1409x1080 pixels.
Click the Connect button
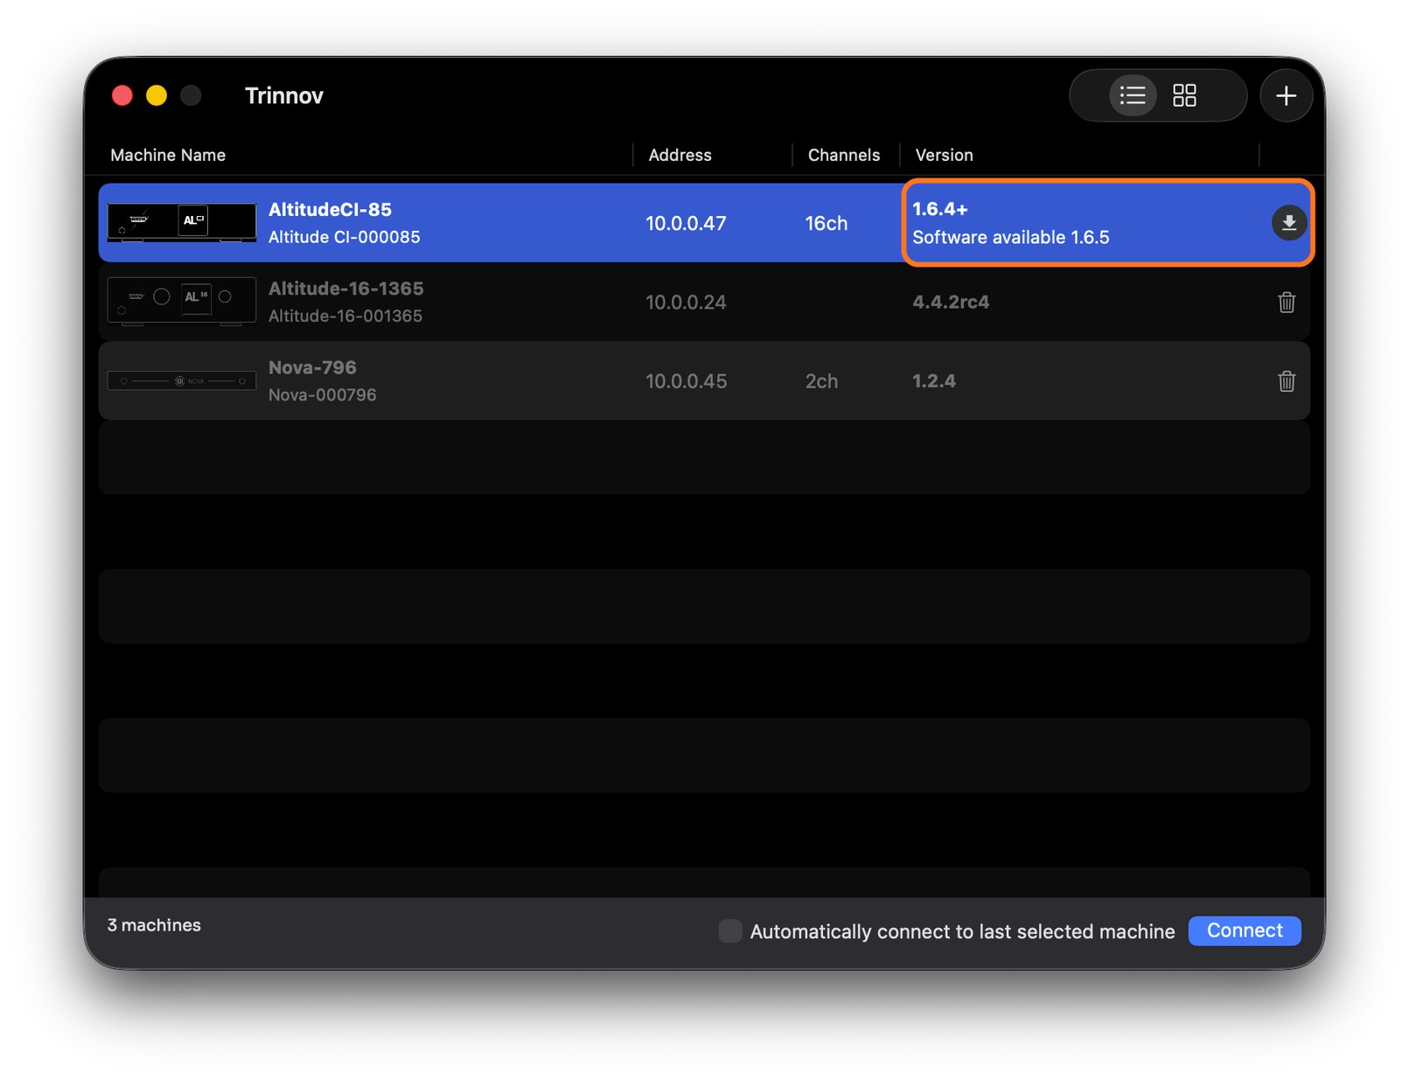click(x=1244, y=930)
